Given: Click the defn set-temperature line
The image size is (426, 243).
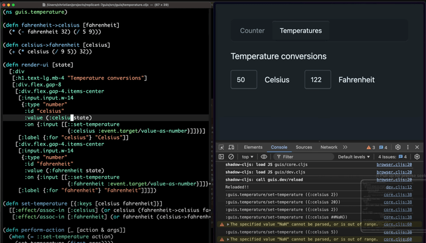Looking at the screenshot, I should [x=83, y=204].
